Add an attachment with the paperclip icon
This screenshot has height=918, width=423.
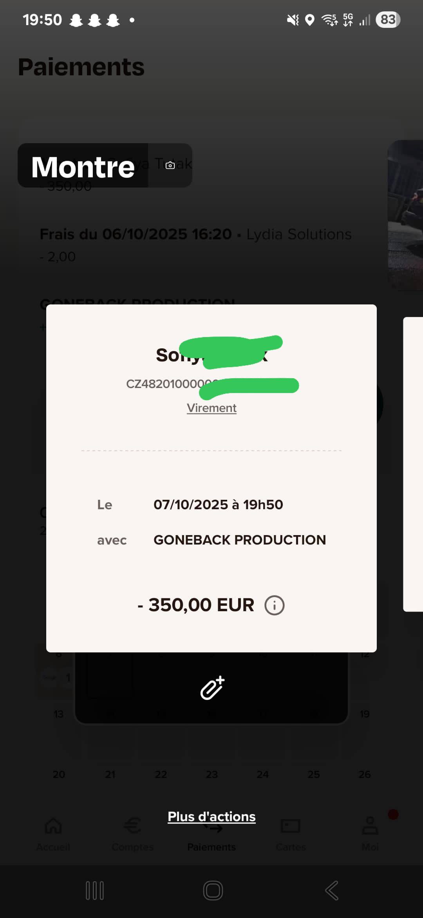click(212, 688)
